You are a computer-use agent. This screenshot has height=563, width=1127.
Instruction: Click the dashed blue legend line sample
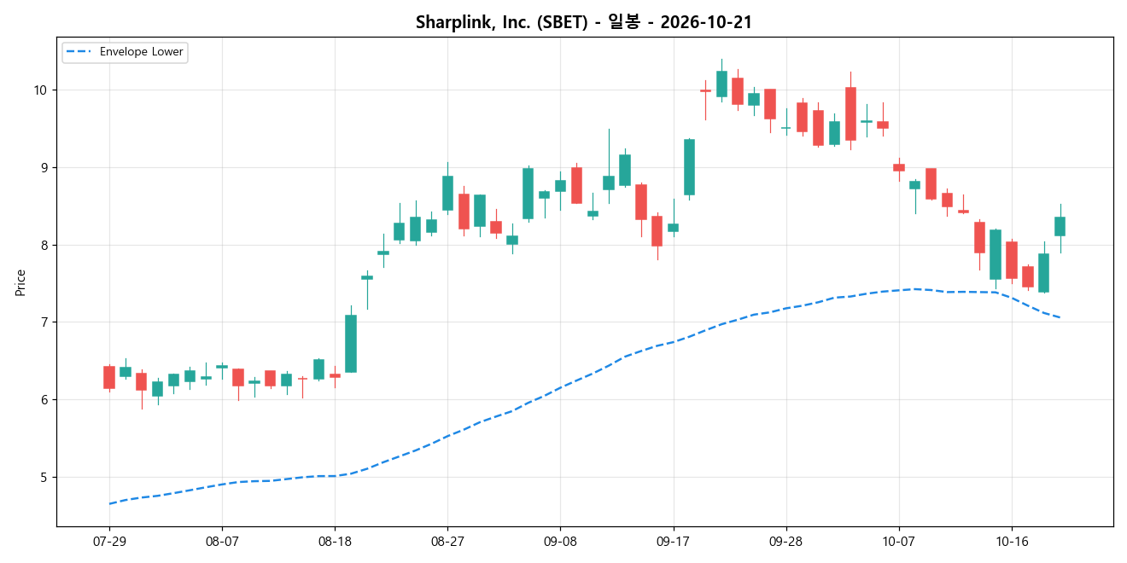coord(79,52)
